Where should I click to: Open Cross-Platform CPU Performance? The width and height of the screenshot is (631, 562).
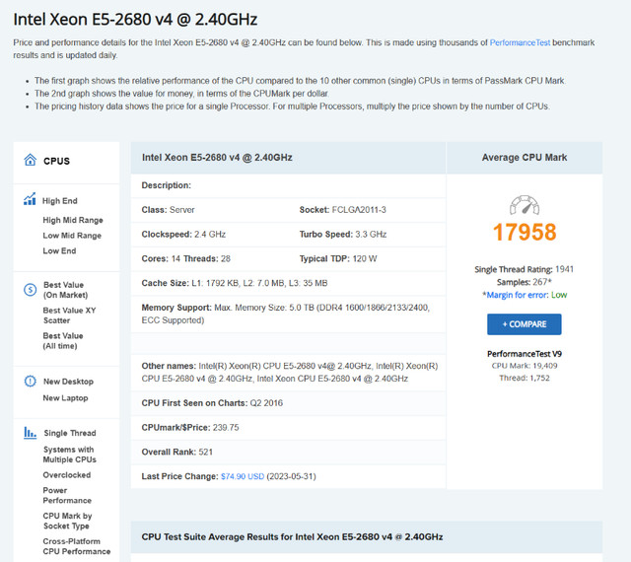(x=77, y=546)
